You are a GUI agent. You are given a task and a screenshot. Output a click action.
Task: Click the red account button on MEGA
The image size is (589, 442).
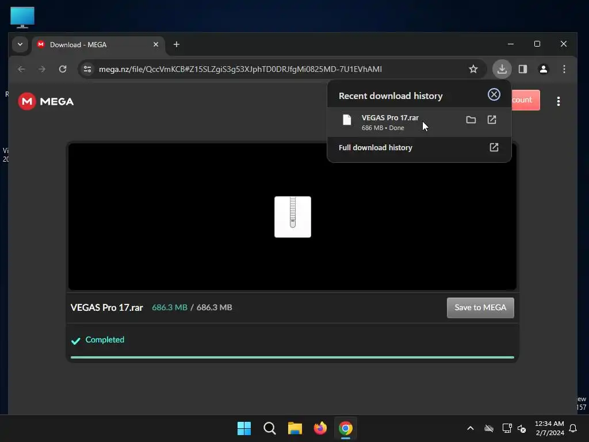pos(526,100)
